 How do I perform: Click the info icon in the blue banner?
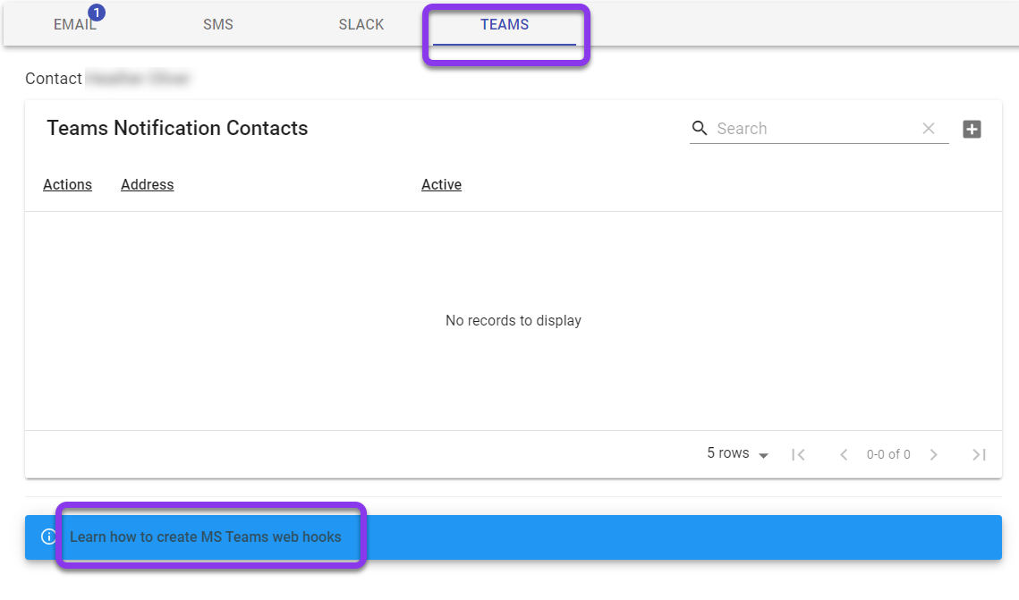click(x=48, y=537)
